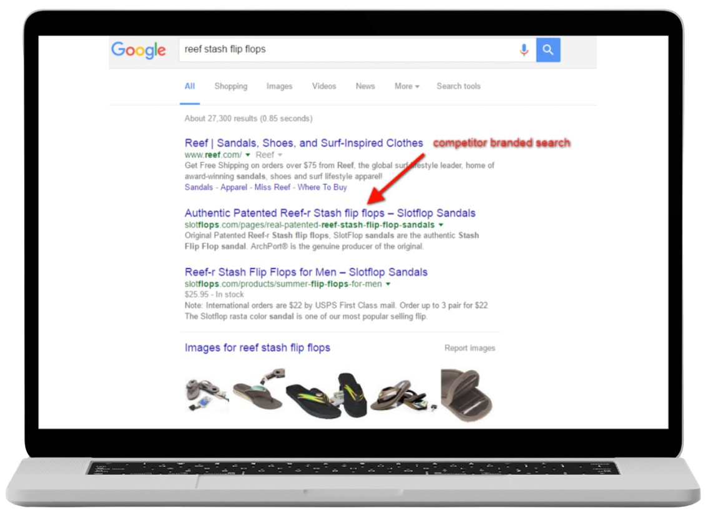Click the microphone voice search icon
Image resolution: width=718 pixels, height=518 pixels.
pos(524,49)
